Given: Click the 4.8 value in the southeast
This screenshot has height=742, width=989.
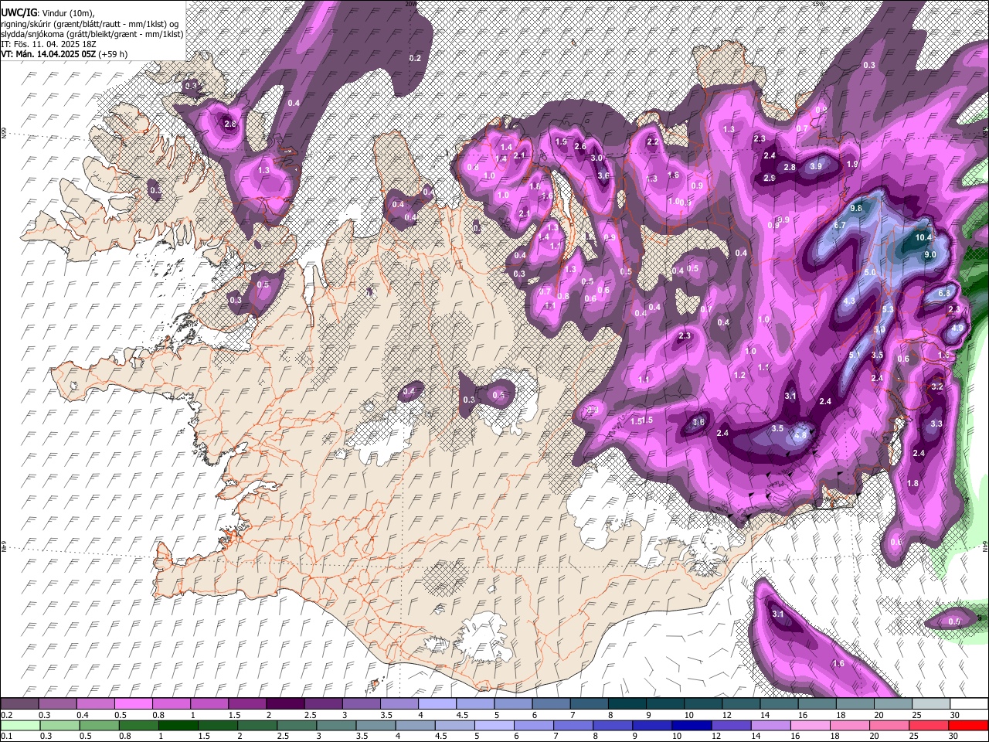Looking at the screenshot, I should click(x=800, y=435).
